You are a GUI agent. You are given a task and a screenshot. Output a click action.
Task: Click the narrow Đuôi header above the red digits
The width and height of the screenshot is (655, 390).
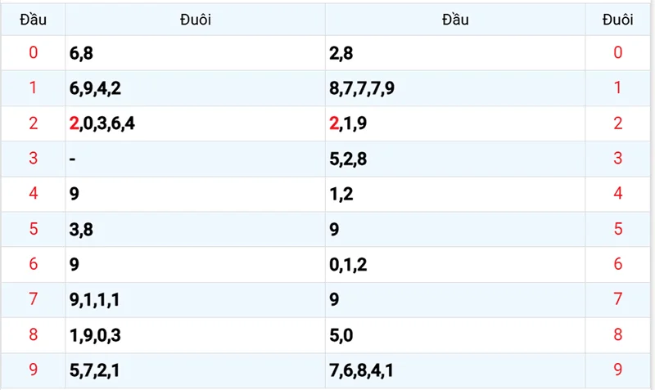(618, 20)
